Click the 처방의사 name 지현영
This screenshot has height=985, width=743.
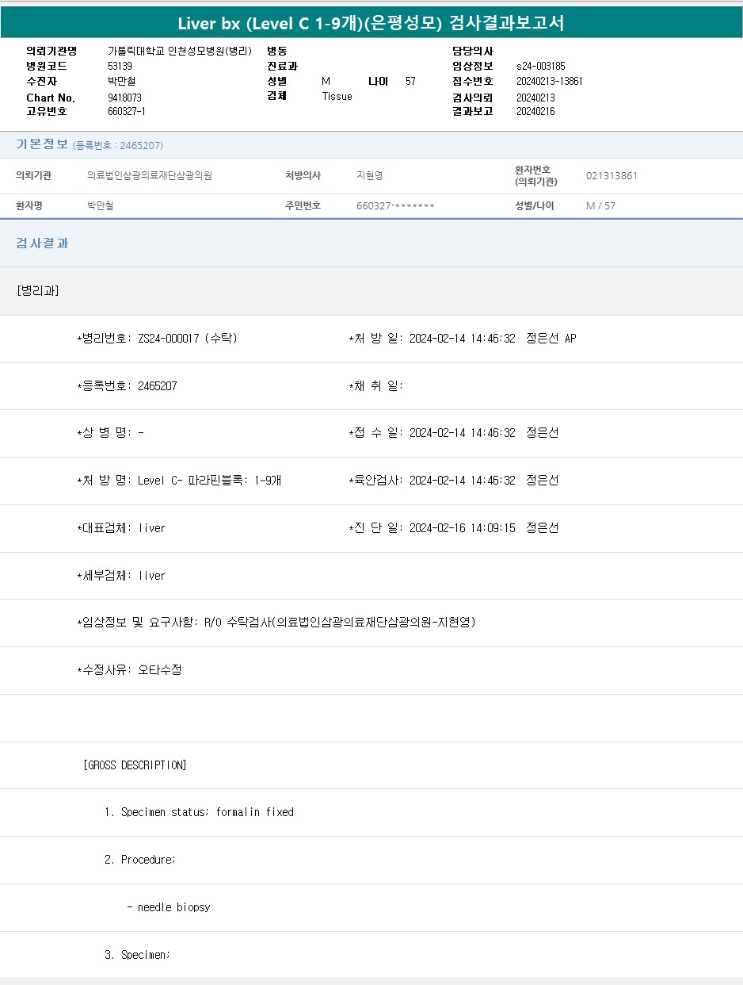click(x=369, y=175)
